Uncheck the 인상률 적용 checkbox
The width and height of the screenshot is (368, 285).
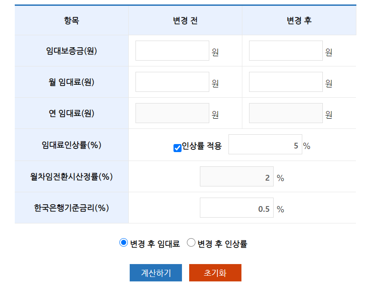pyautogui.click(x=178, y=148)
